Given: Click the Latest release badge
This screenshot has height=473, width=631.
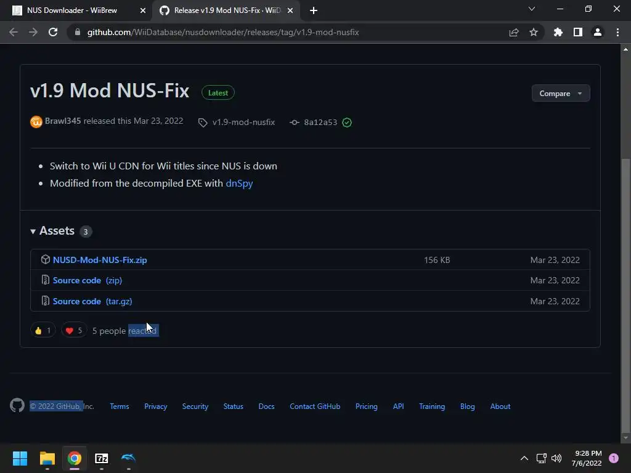Looking at the screenshot, I should (218, 93).
